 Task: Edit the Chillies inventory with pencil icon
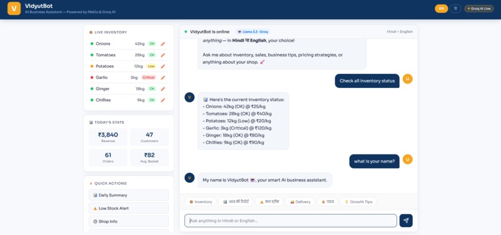(x=163, y=100)
